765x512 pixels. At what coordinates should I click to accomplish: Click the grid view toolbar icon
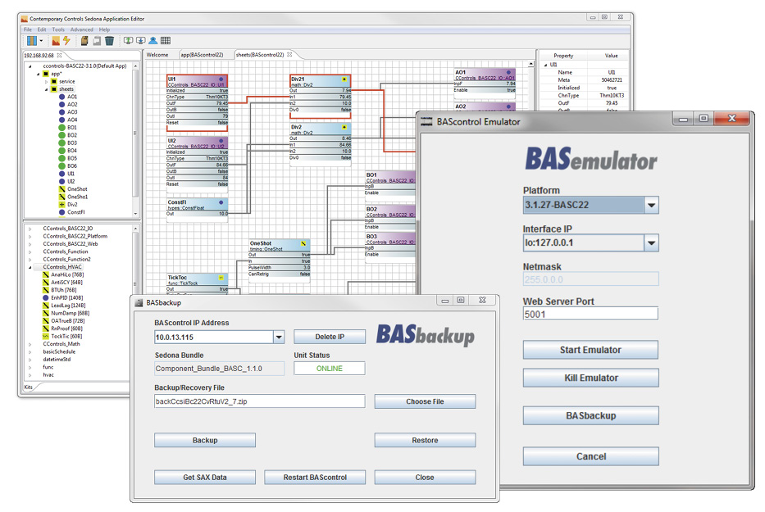[x=165, y=41]
